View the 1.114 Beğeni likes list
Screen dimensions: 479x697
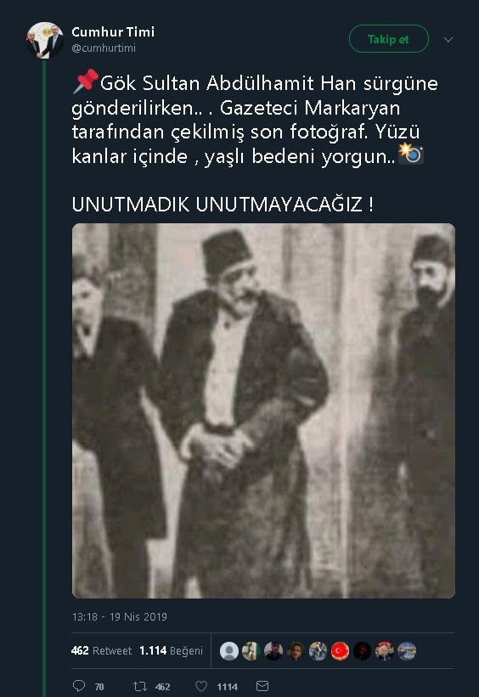click(172, 651)
